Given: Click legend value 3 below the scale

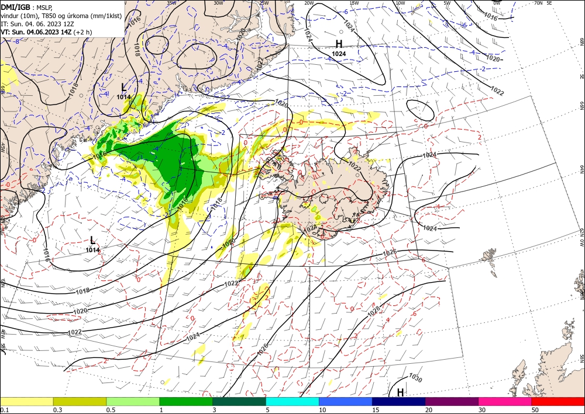Looking at the screenshot, I should [x=215, y=410].
